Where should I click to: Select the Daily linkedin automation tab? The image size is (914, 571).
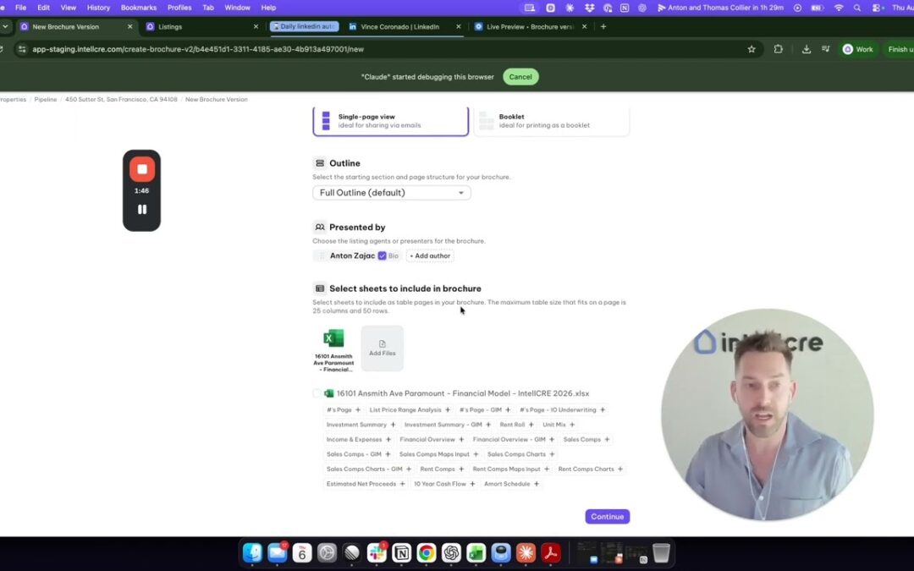[305, 27]
